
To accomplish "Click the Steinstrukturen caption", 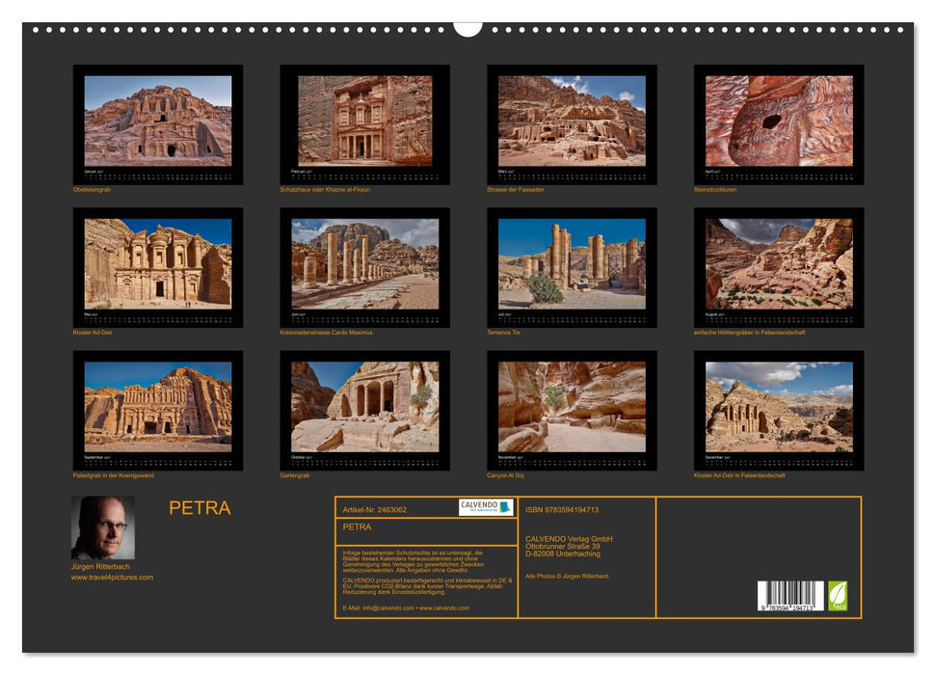I will click(x=715, y=189).
